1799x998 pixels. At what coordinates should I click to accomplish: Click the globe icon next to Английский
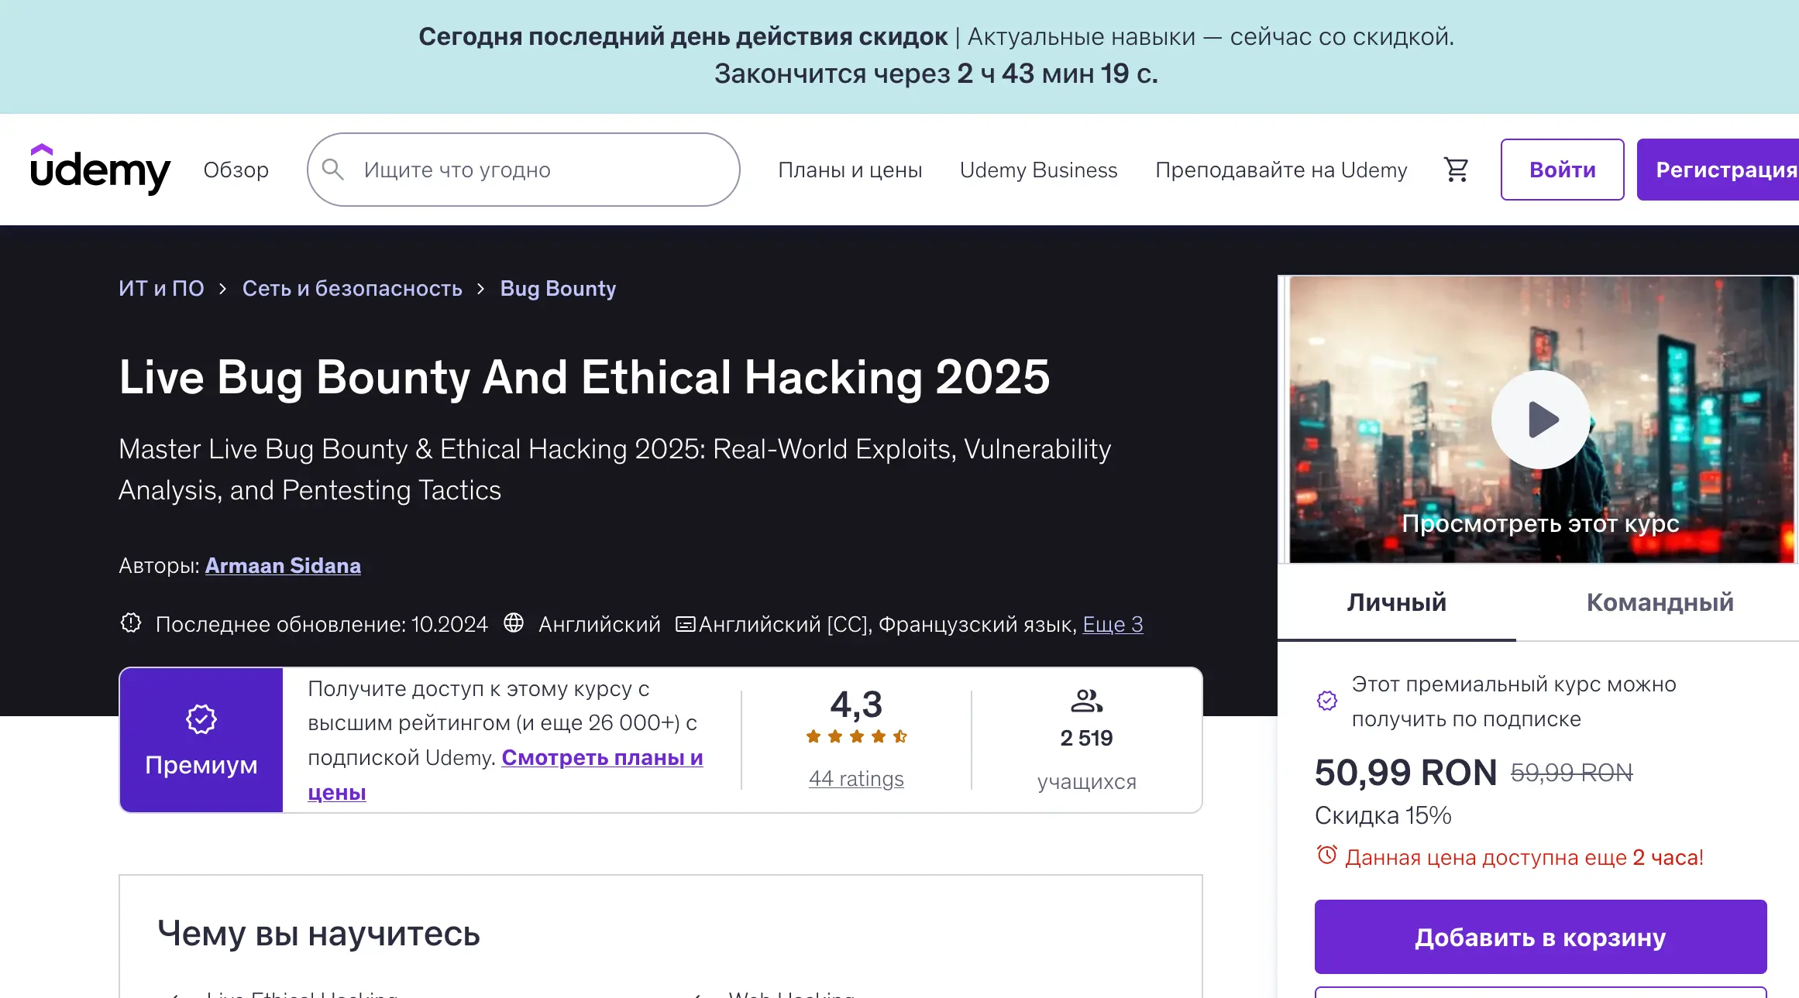point(514,623)
